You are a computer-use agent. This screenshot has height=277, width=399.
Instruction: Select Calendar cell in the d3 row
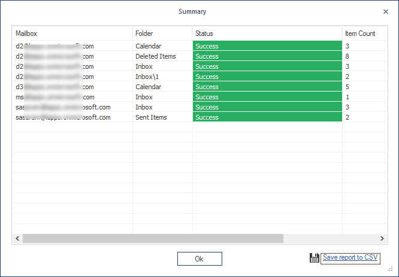pos(162,87)
